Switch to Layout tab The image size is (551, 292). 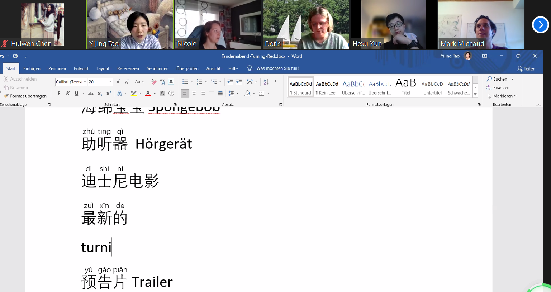pos(103,68)
